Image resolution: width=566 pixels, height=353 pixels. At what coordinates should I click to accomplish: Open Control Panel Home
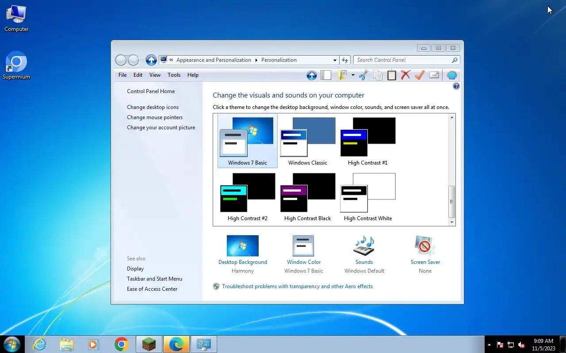click(151, 91)
